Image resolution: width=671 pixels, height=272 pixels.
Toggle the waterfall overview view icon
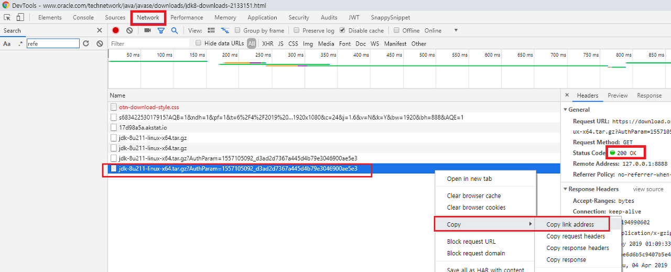coord(225,30)
